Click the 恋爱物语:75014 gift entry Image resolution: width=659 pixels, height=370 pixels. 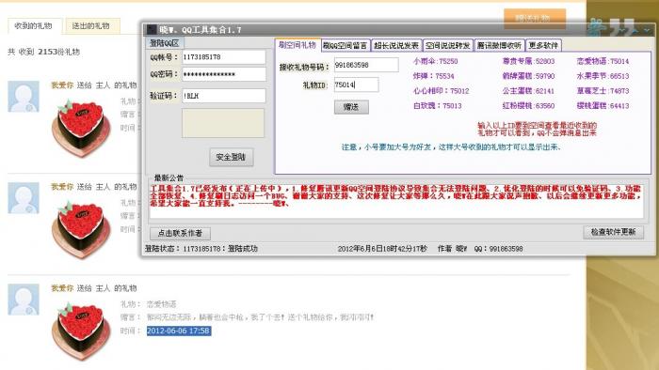[603, 61]
